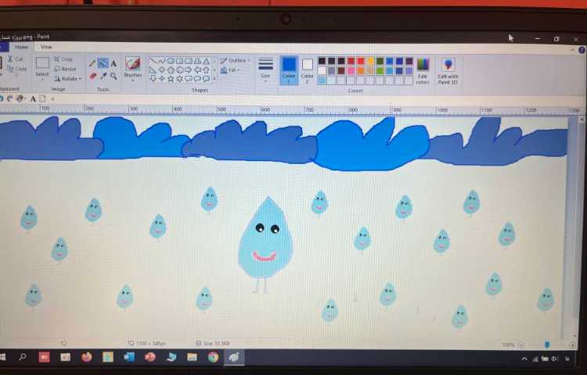Open Chrome from the taskbar
The width and height of the screenshot is (587, 375).
213,357
